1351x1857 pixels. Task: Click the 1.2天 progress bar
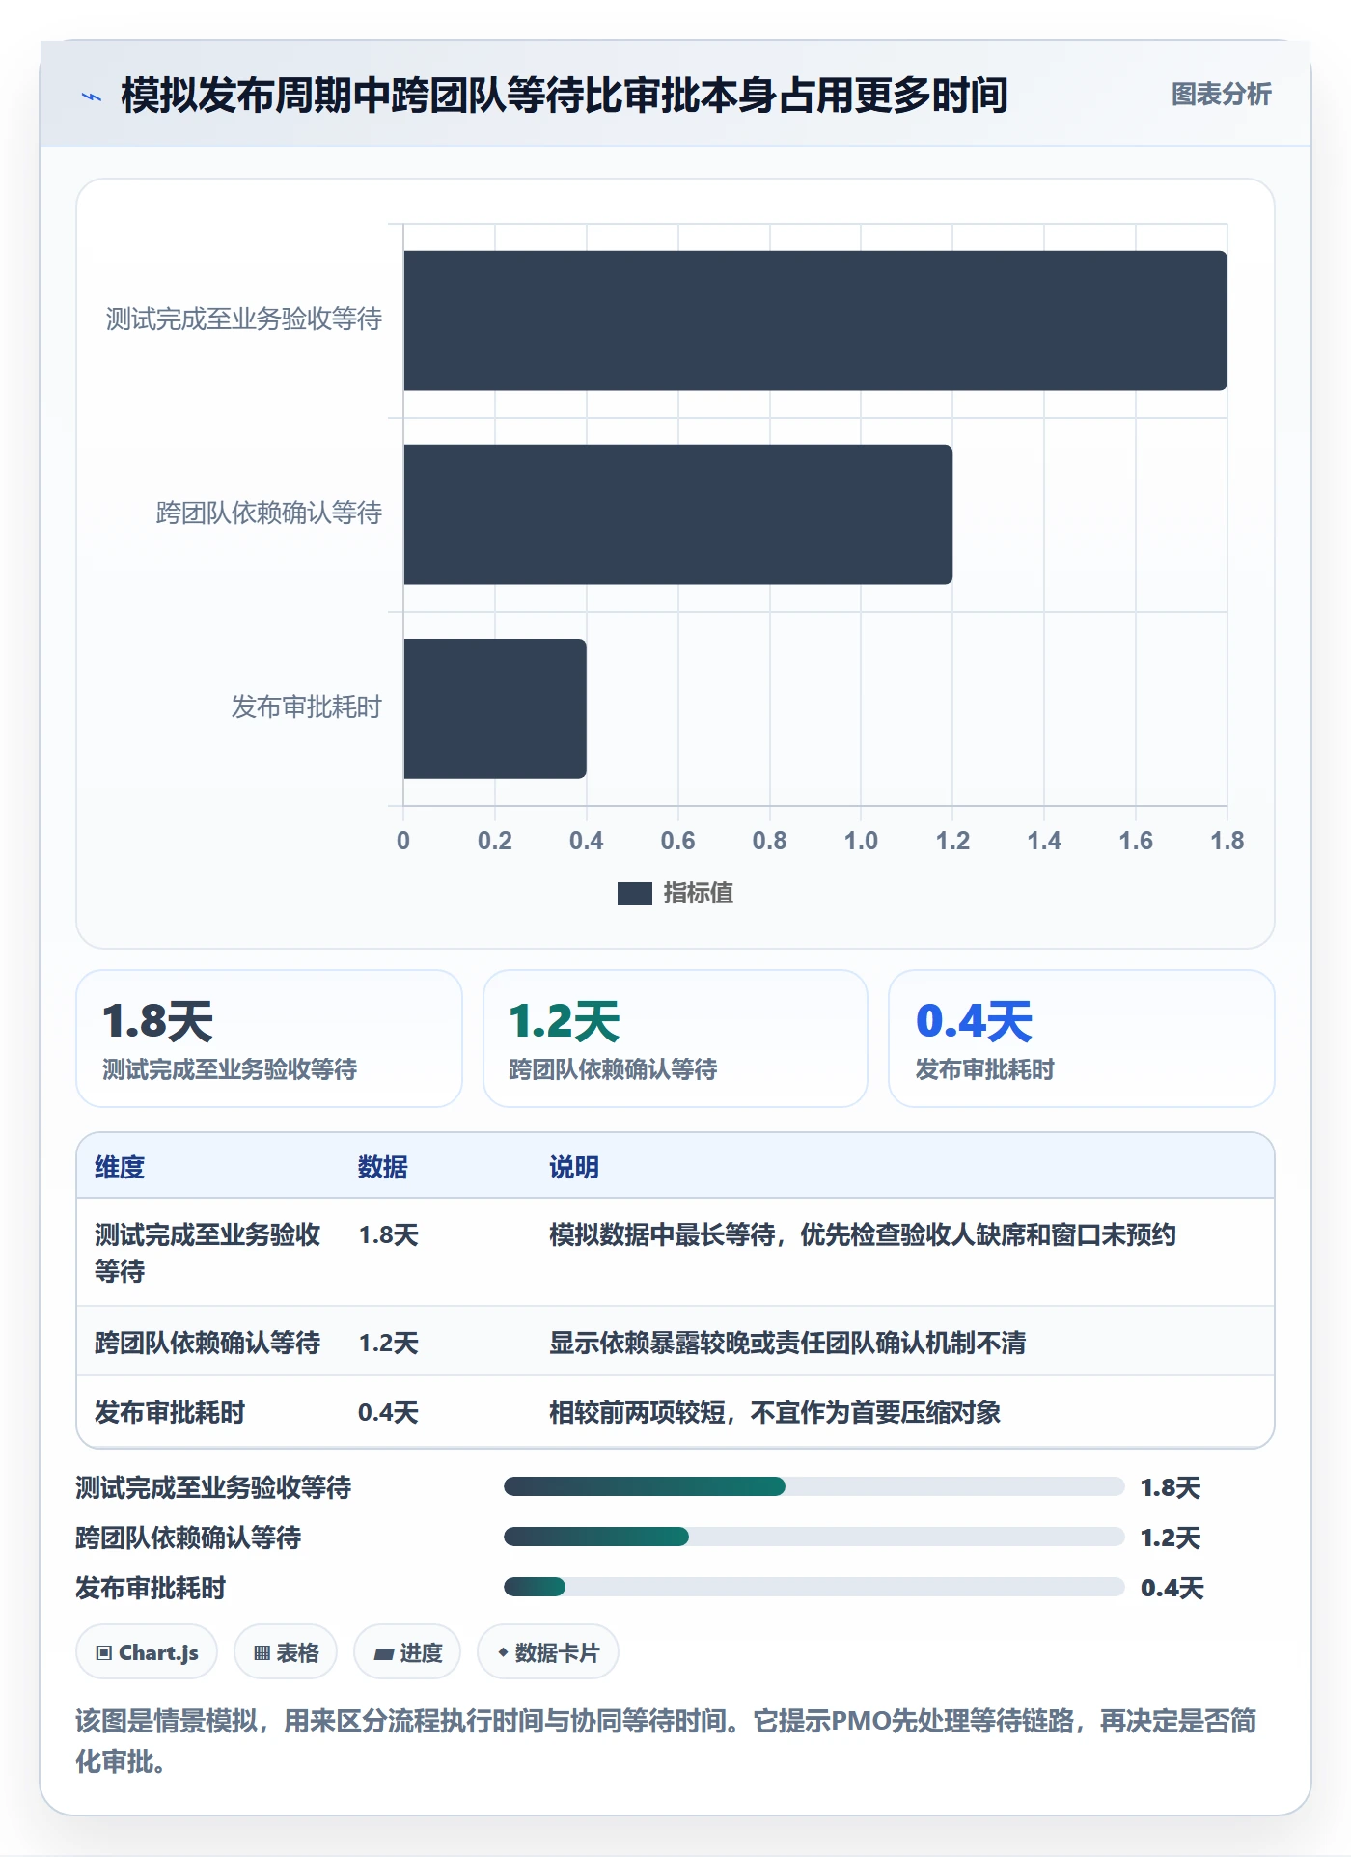coord(813,1537)
